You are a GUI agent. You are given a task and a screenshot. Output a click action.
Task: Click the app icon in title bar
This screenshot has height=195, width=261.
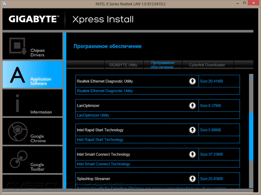[x=4, y=4]
